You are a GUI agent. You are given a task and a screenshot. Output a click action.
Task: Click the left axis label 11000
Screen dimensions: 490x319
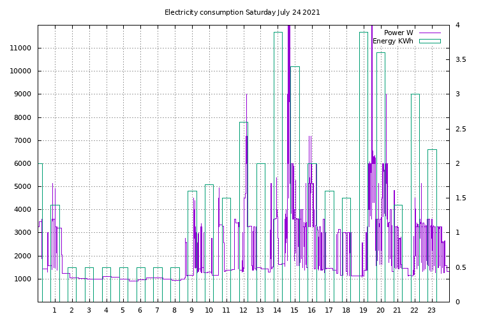pos(20,48)
